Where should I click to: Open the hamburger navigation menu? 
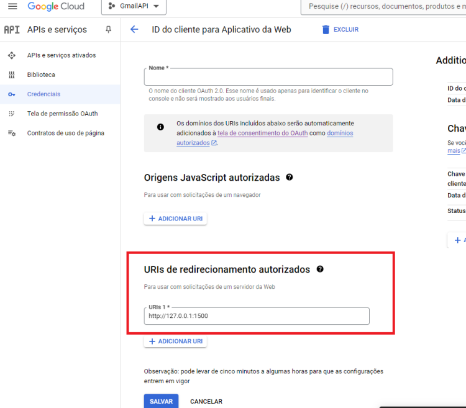click(x=12, y=6)
